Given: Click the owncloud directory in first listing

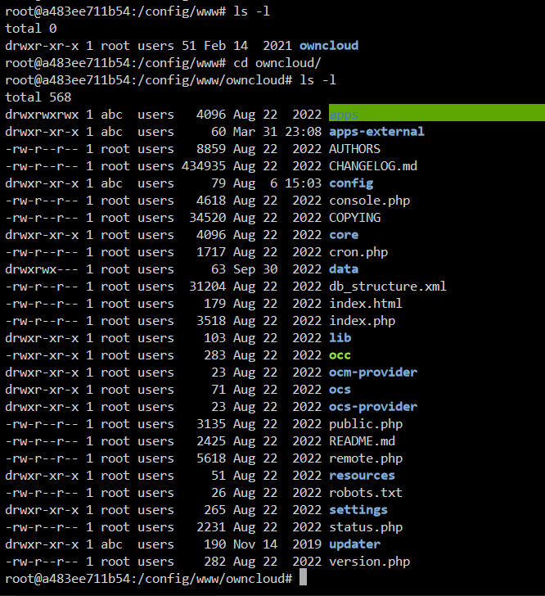Looking at the screenshot, I should [329, 46].
